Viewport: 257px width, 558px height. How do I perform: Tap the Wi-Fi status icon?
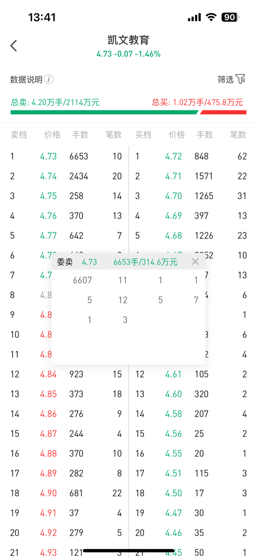click(211, 17)
